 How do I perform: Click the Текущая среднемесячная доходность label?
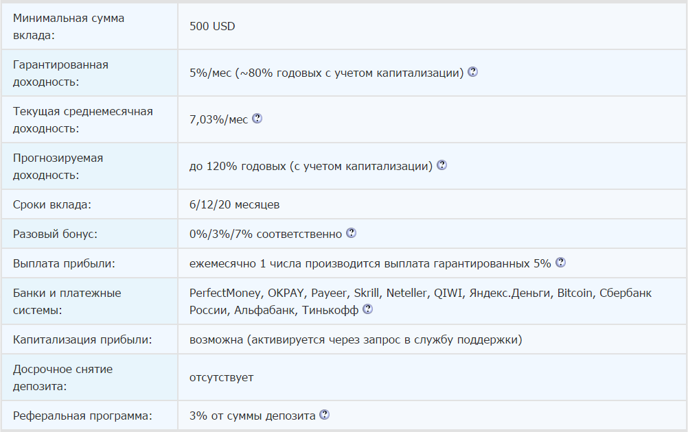[82, 119]
